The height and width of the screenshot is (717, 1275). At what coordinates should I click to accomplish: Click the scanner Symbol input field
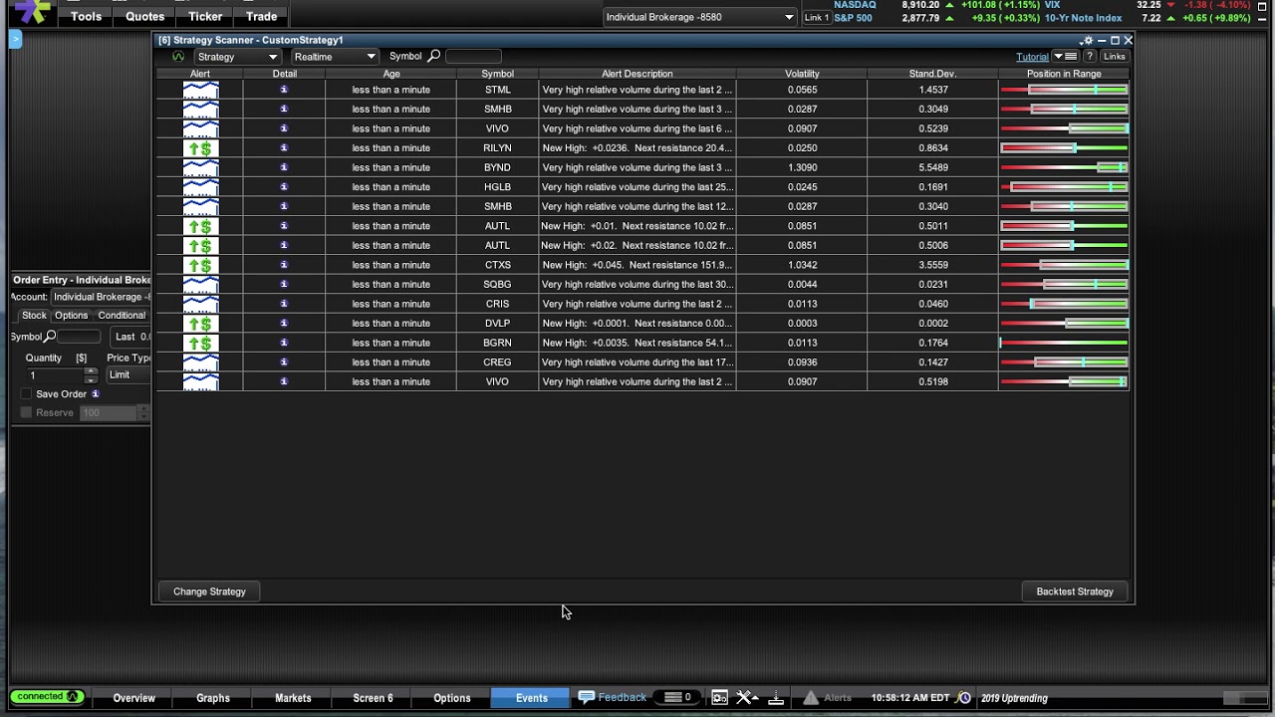[x=473, y=57]
